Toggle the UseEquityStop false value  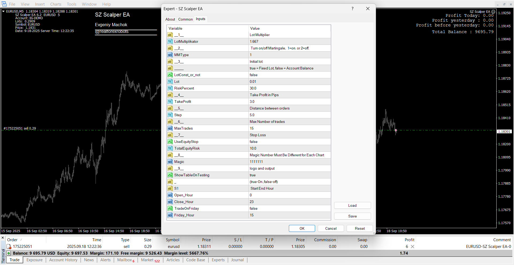click(x=289, y=142)
